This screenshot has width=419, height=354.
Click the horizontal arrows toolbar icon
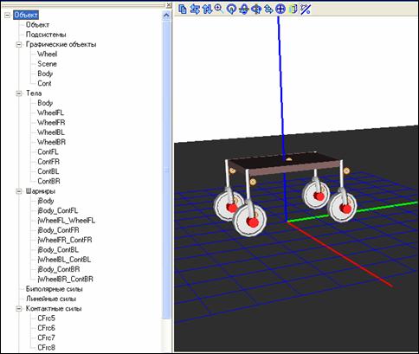[195, 9]
